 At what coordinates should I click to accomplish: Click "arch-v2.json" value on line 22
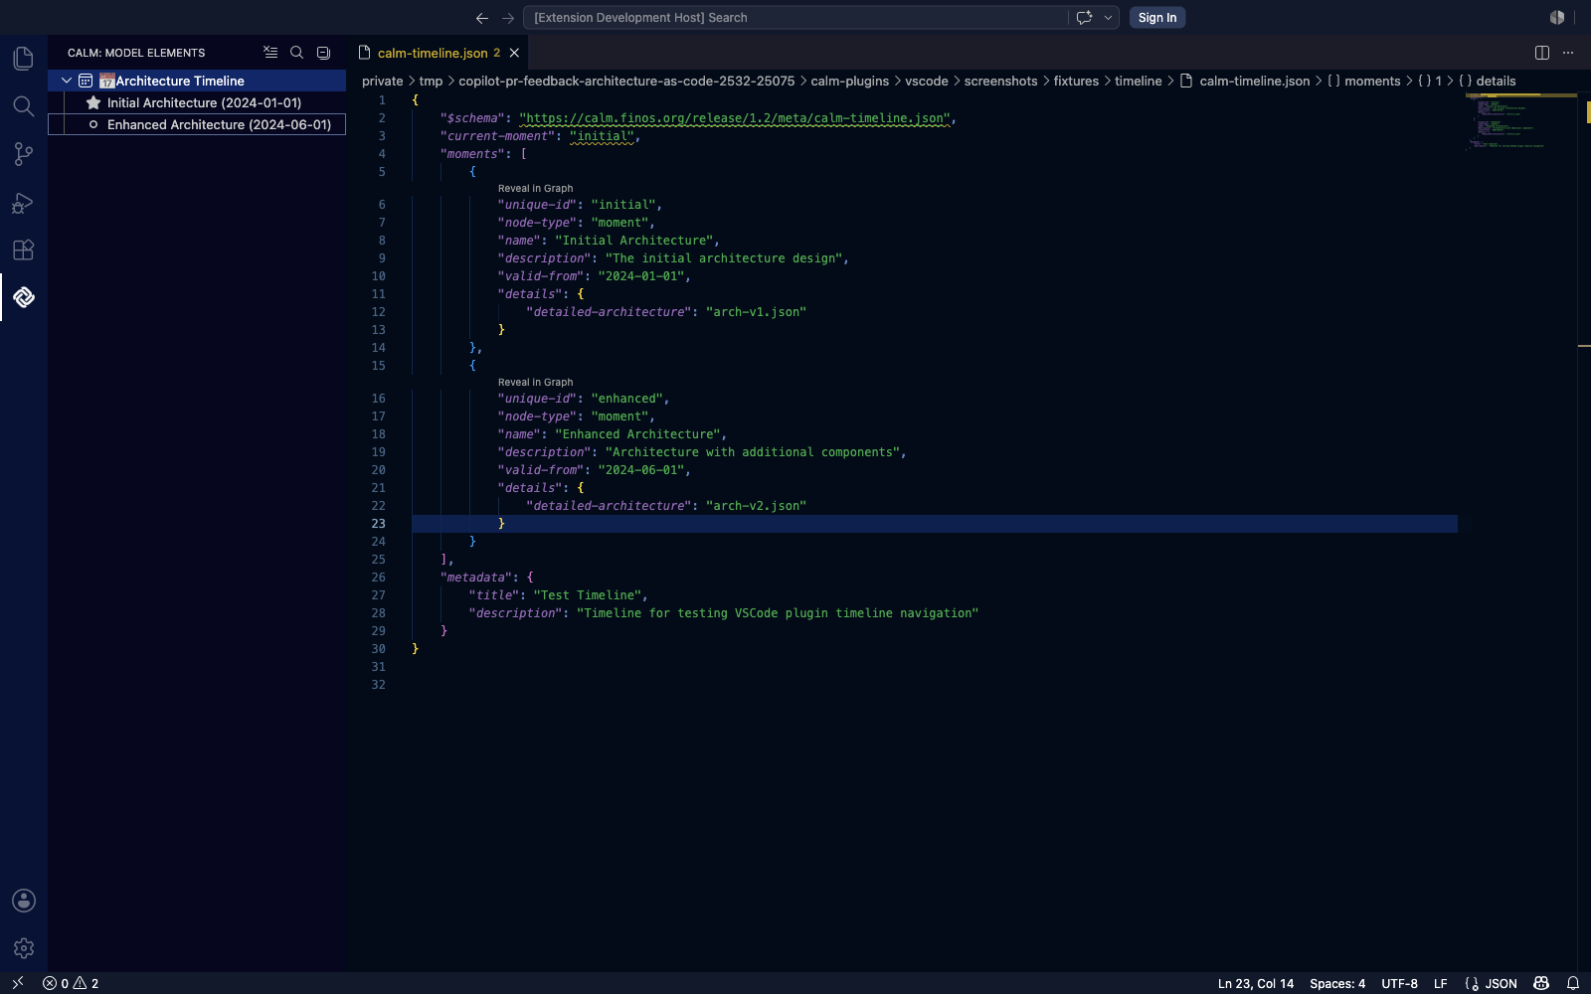pyautogui.click(x=756, y=506)
